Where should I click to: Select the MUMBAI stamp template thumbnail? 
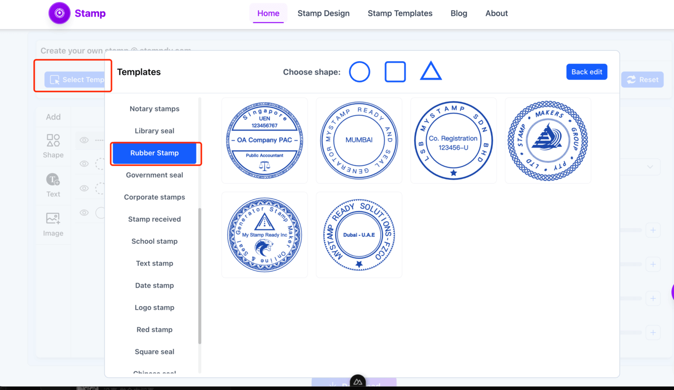point(358,140)
